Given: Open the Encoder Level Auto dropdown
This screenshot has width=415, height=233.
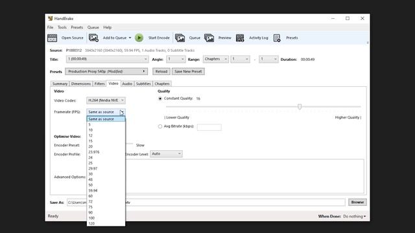Looking at the screenshot, I should [166, 154].
